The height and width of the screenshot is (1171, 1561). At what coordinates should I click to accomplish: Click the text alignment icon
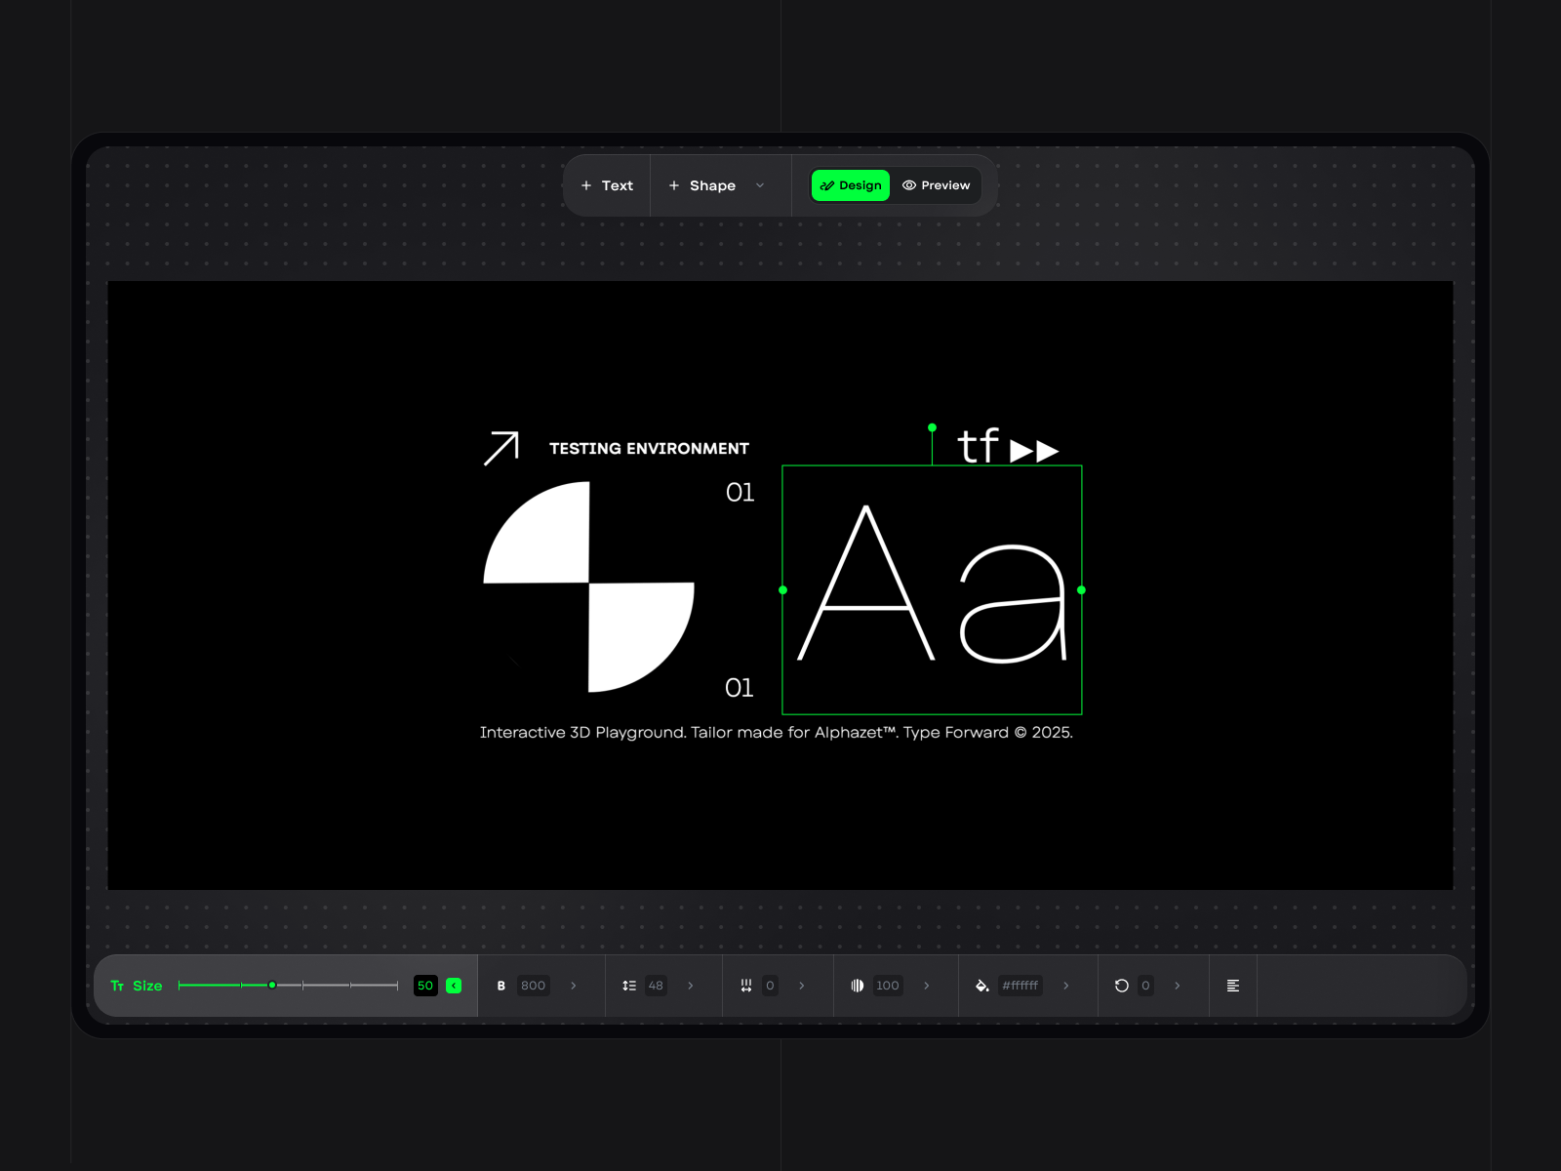(1233, 986)
